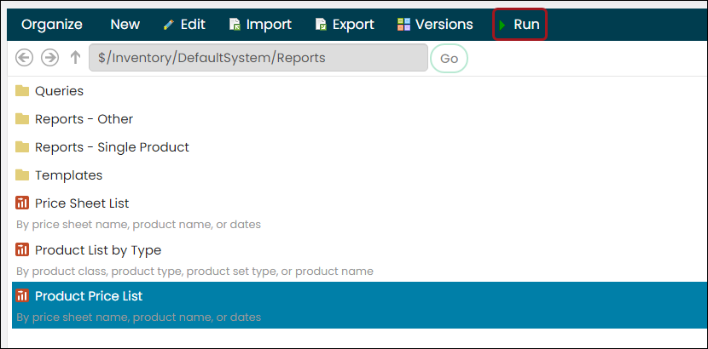This screenshot has height=349, width=708.
Task: Click the Templates folder icon
Action: [x=22, y=174]
